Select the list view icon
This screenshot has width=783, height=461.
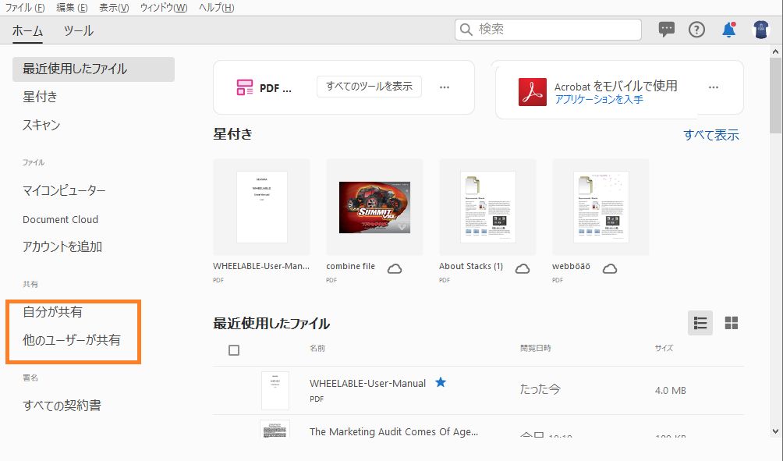[x=700, y=322]
